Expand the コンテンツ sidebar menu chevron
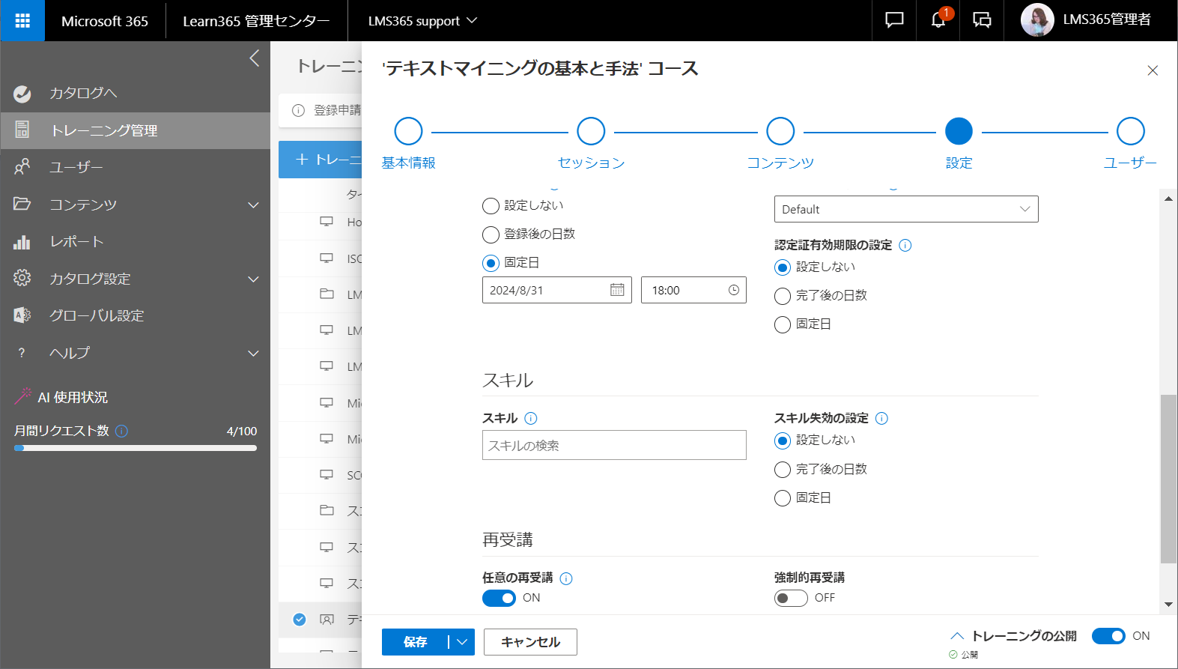 254,205
